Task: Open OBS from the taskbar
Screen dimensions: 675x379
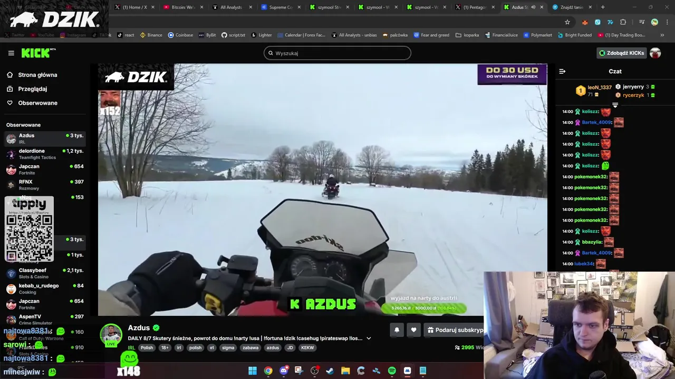Action: click(x=315, y=371)
